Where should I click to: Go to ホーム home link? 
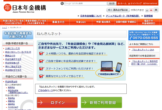[x=122, y=4]
